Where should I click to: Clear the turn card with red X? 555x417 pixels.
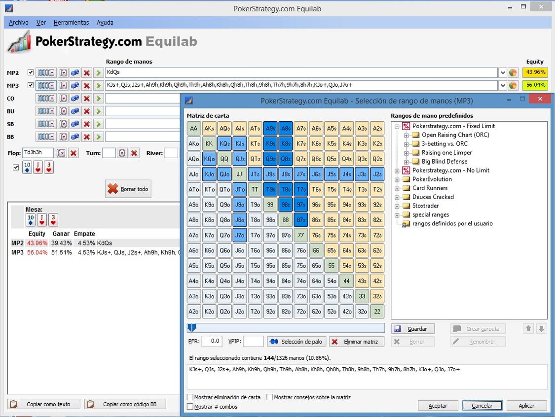click(134, 153)
